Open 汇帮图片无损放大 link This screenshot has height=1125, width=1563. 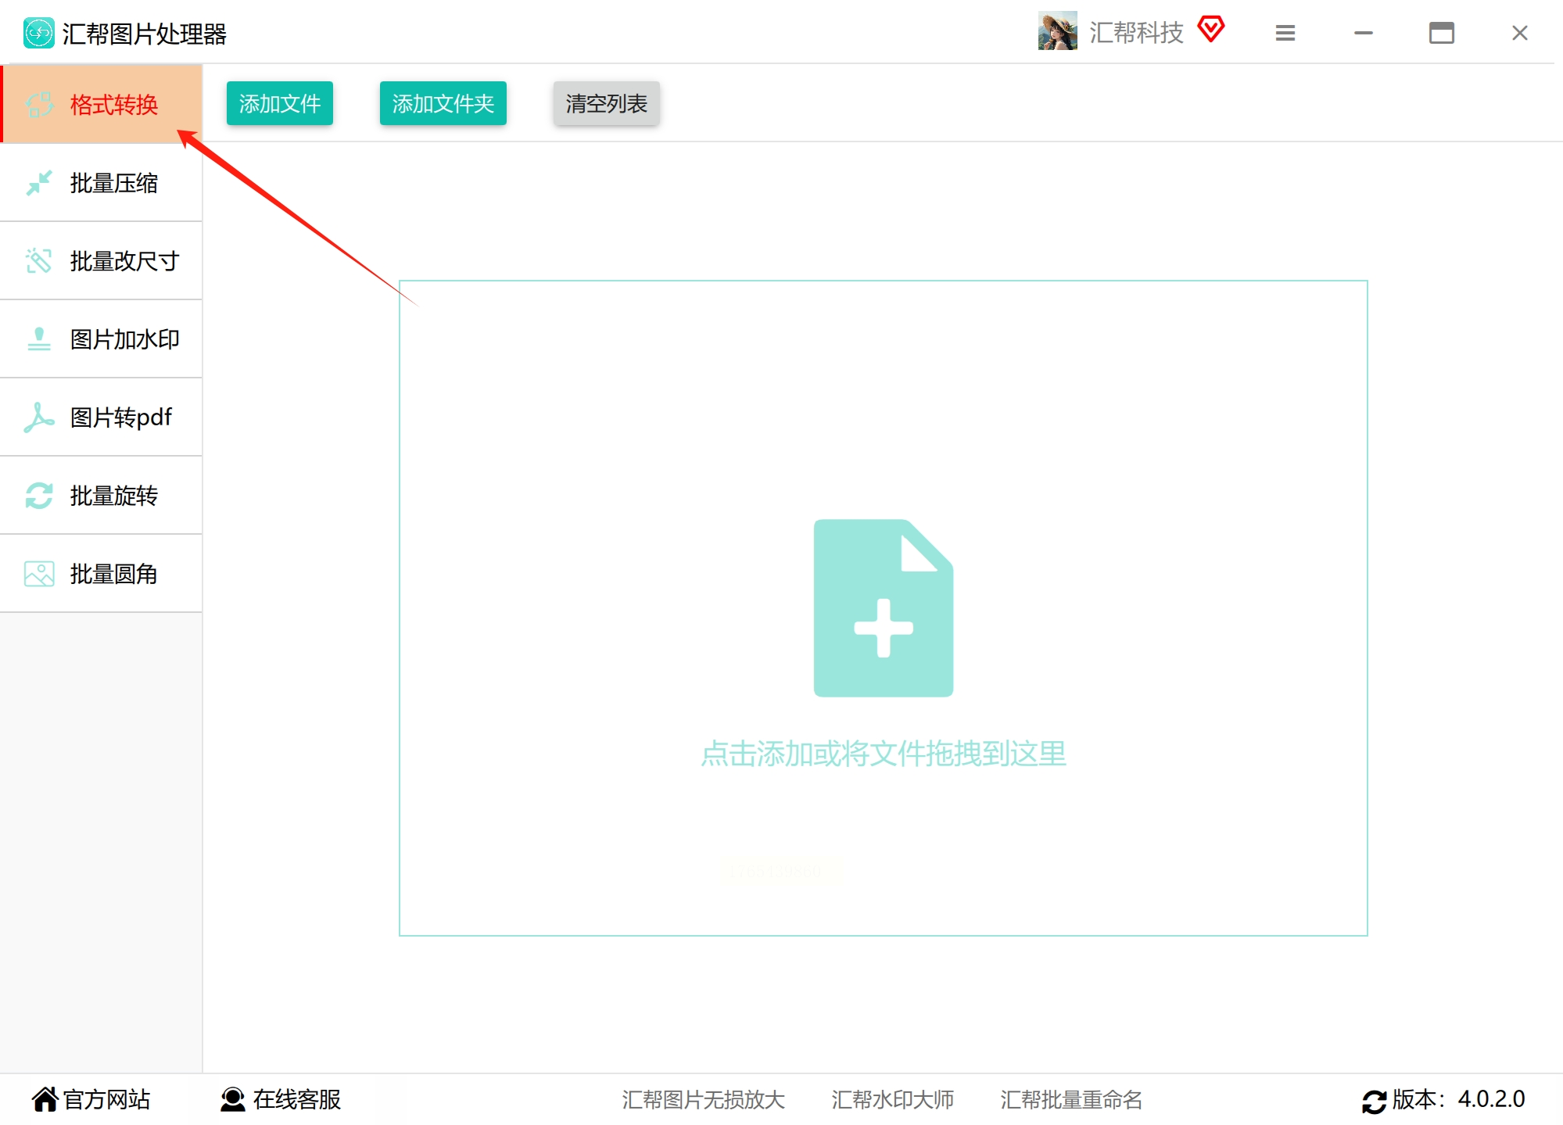(703, 1099)
